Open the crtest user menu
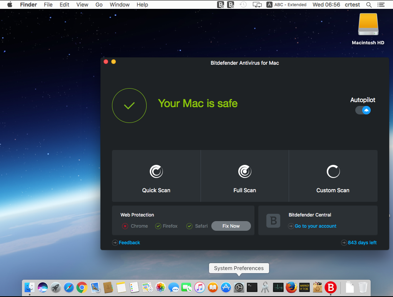The width and height of the screenshot is (393, 297). pyautogui.click(x=353, y=5)
